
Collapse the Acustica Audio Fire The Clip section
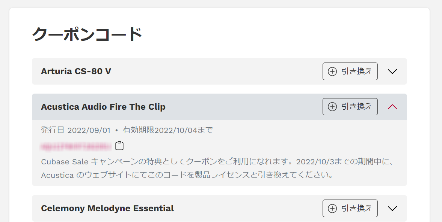click(x=392, y=107)
